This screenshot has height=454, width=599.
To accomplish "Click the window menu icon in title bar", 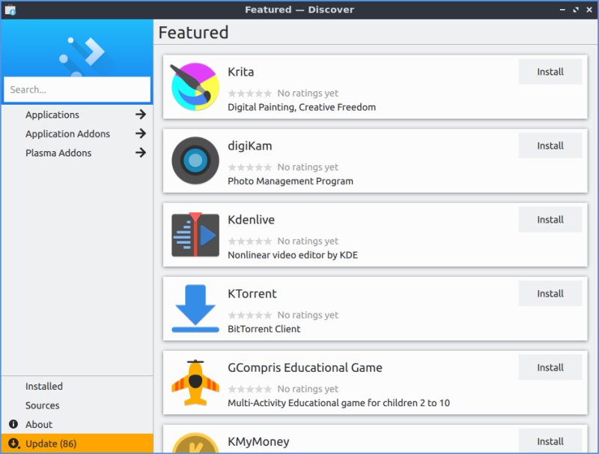I will (x=10, y=10).
